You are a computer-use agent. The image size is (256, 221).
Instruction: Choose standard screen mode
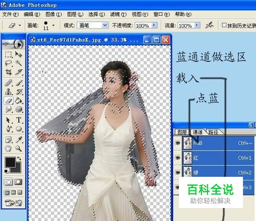(7, 192)
